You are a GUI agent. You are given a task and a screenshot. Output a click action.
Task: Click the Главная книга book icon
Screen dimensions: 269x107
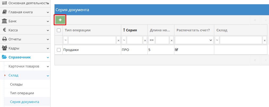[x=5, y=12]
